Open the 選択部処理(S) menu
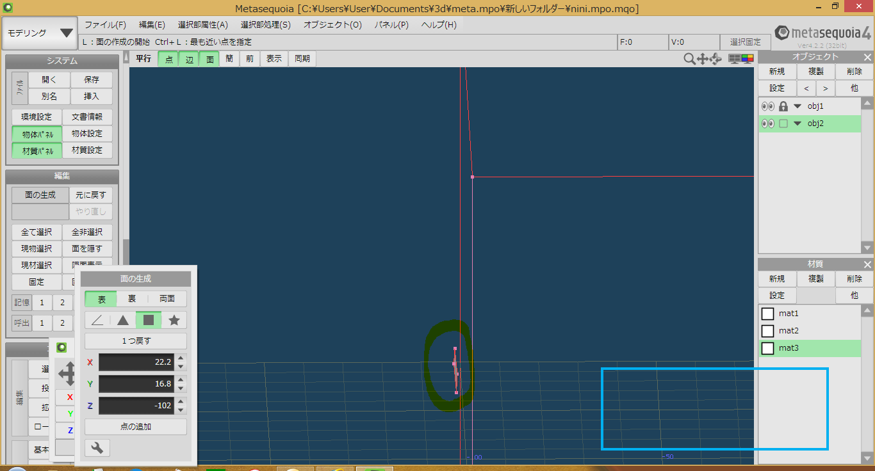Screen dimensions: 875x471 point(266,25)
